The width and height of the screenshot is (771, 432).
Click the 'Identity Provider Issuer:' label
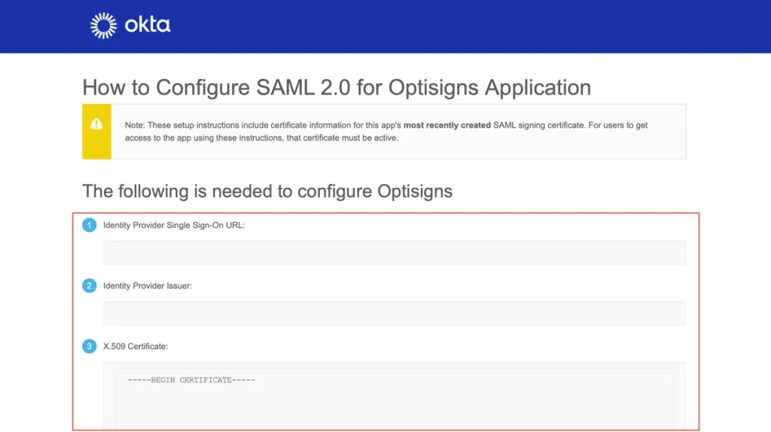click(x=148, y=286)
